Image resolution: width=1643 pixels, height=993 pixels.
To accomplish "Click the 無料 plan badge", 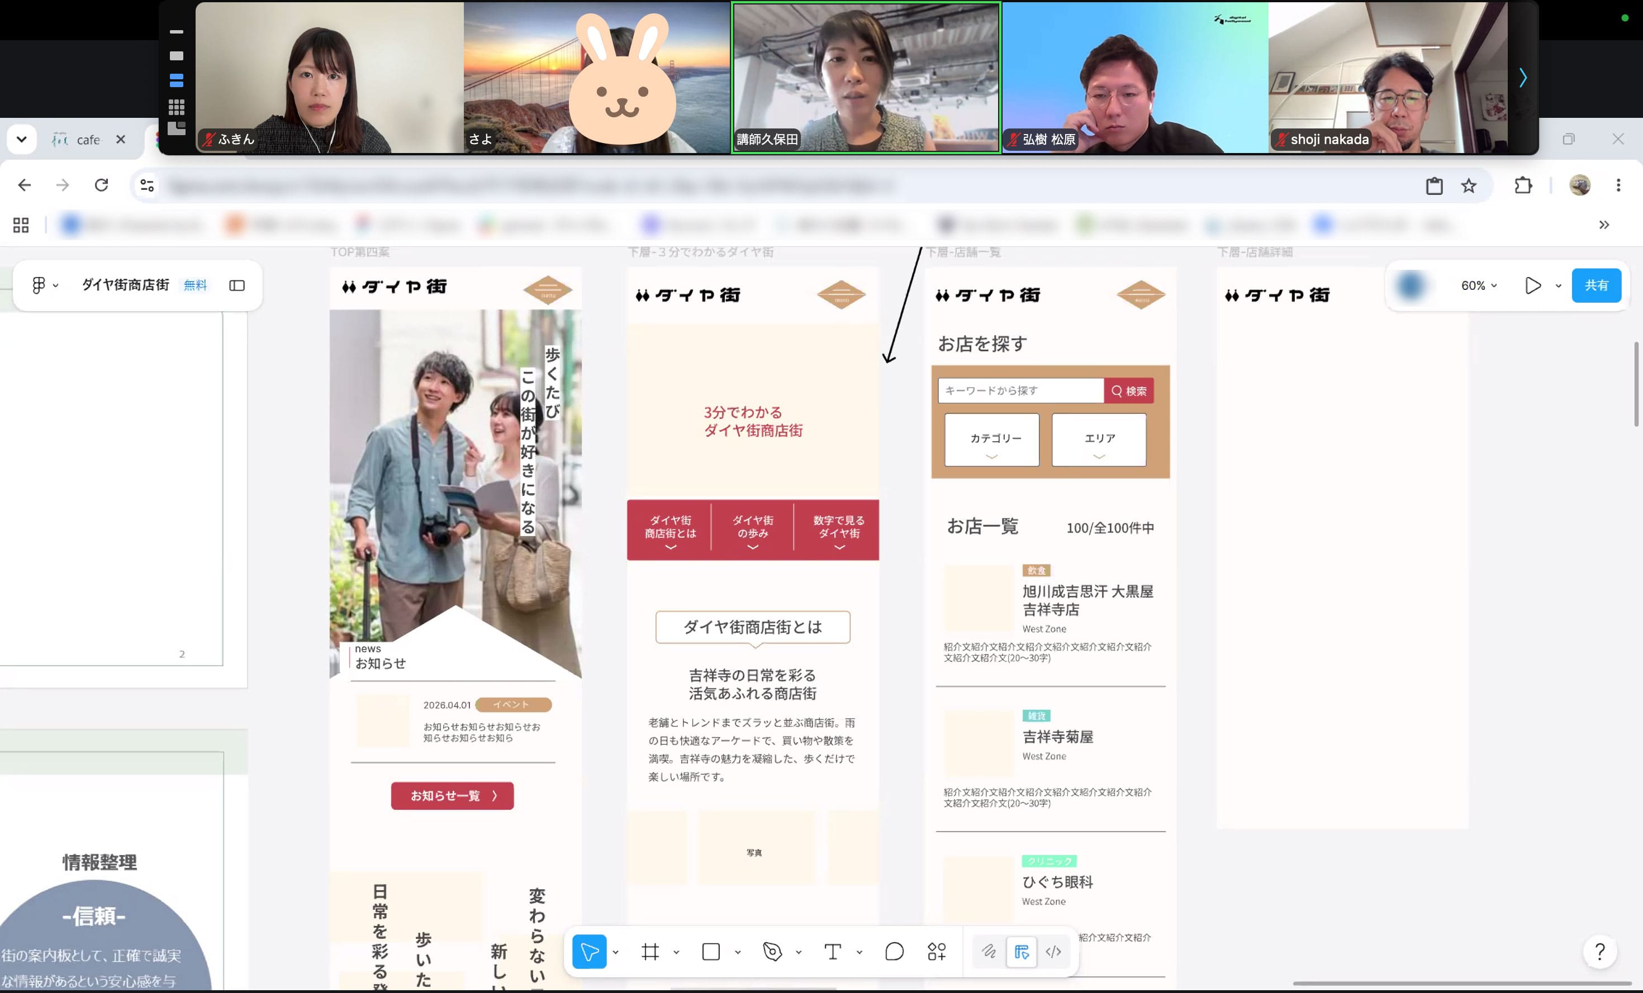I will coord(196,285).
